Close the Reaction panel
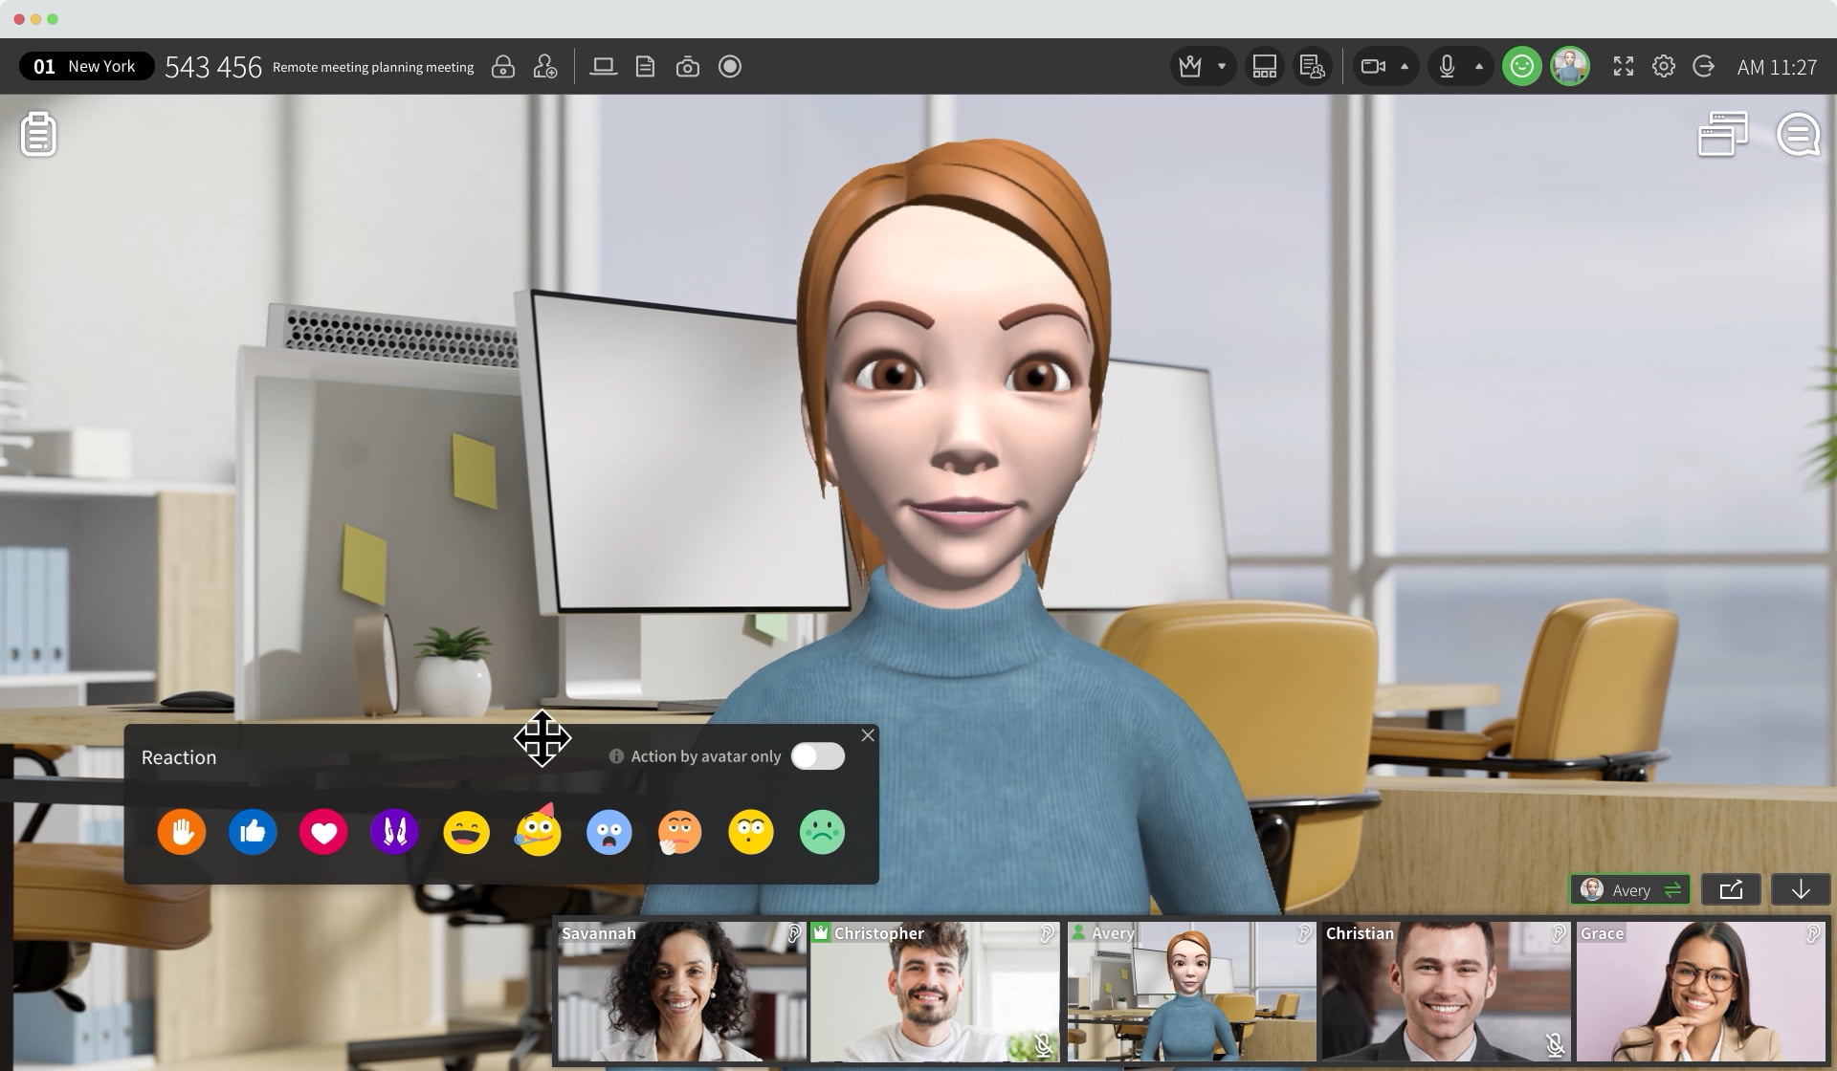This screenshot has height=1071, width=1837. [868, 735]
